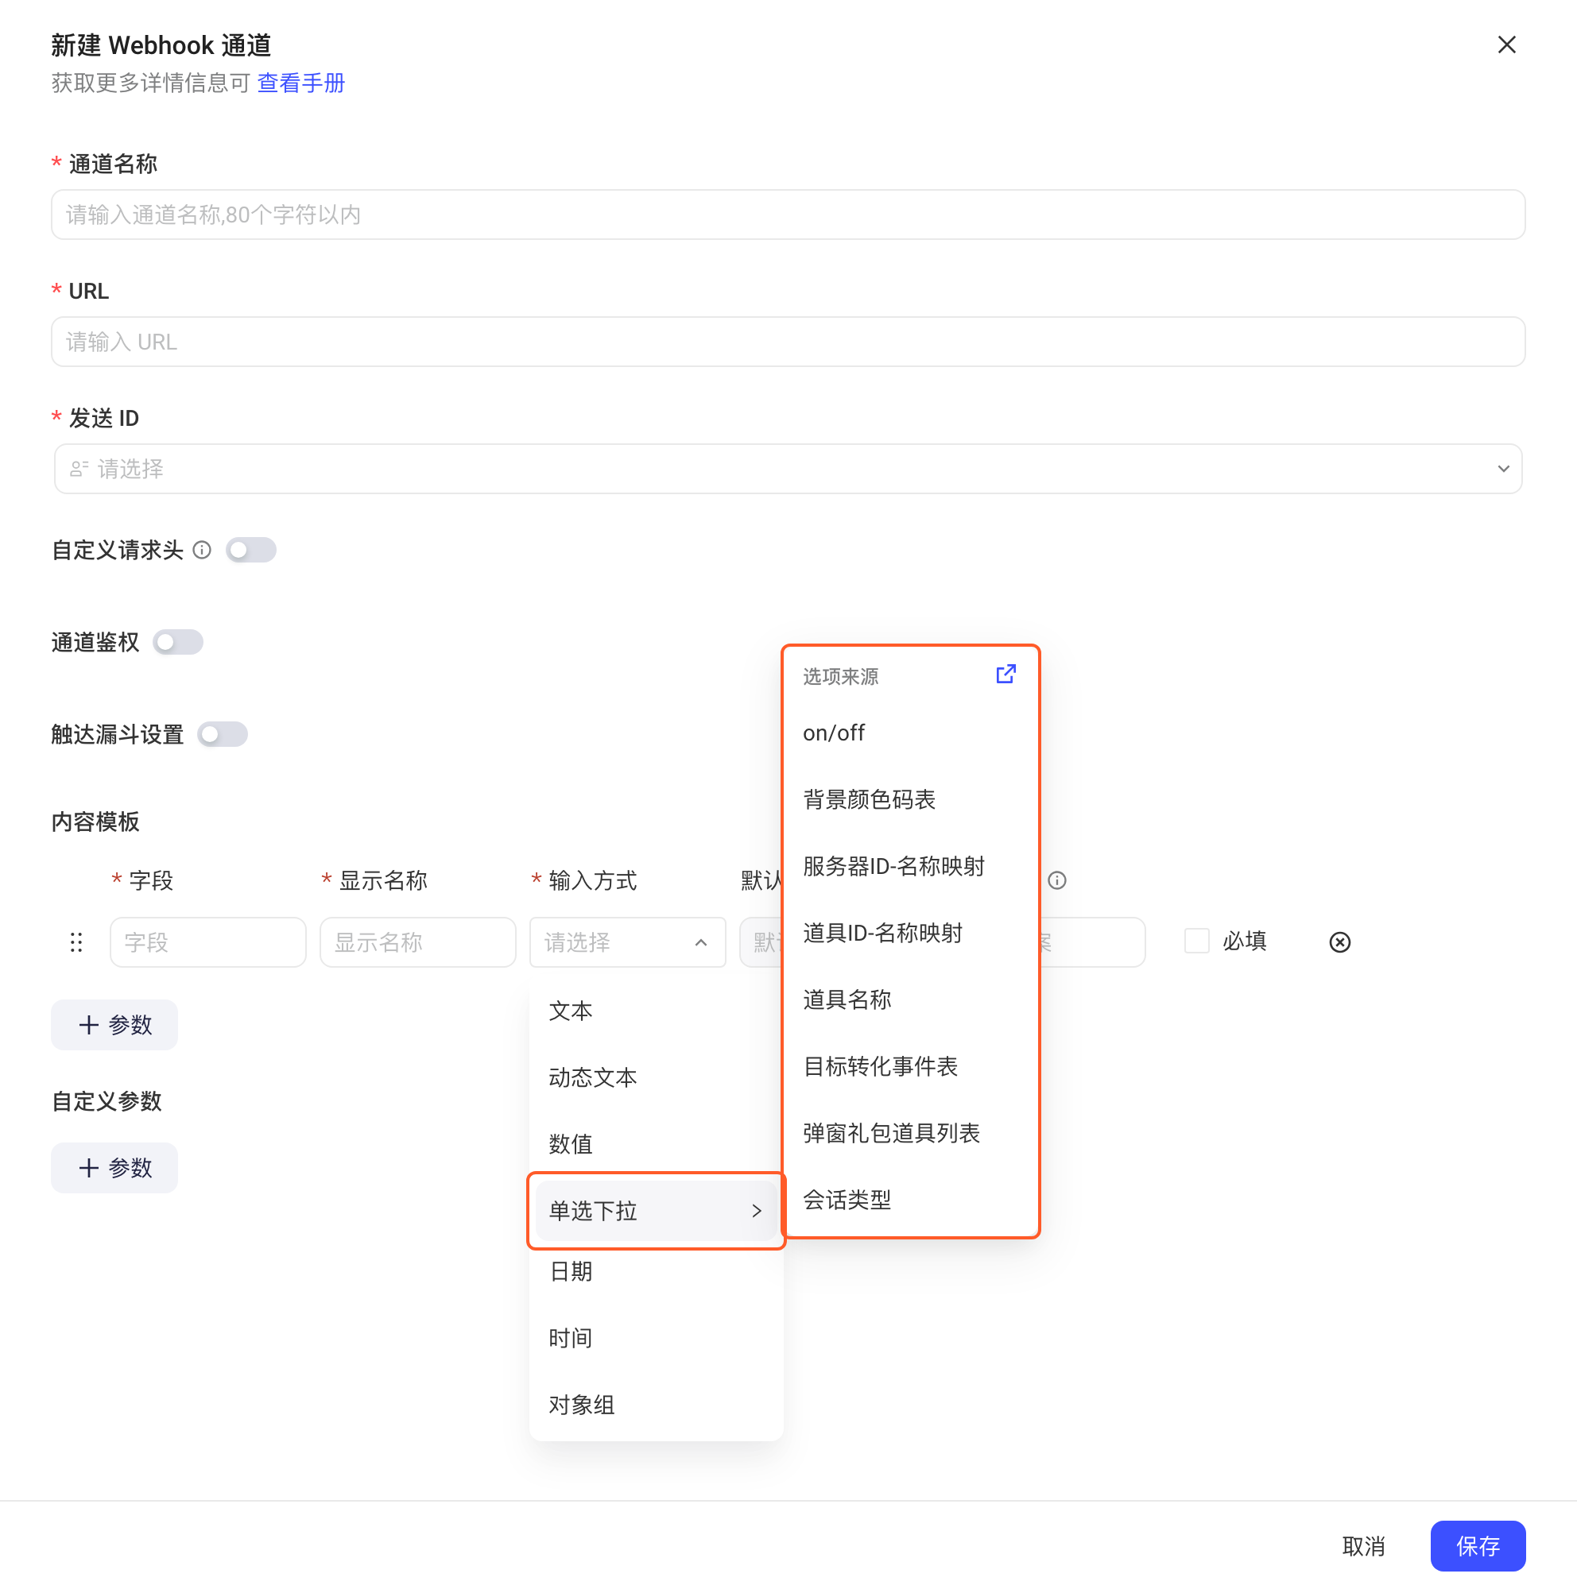The height and width of the screenshot is (1589, 1577).
Task: Check the 必填 checkbox
Action: click(x=1197, y=941)
